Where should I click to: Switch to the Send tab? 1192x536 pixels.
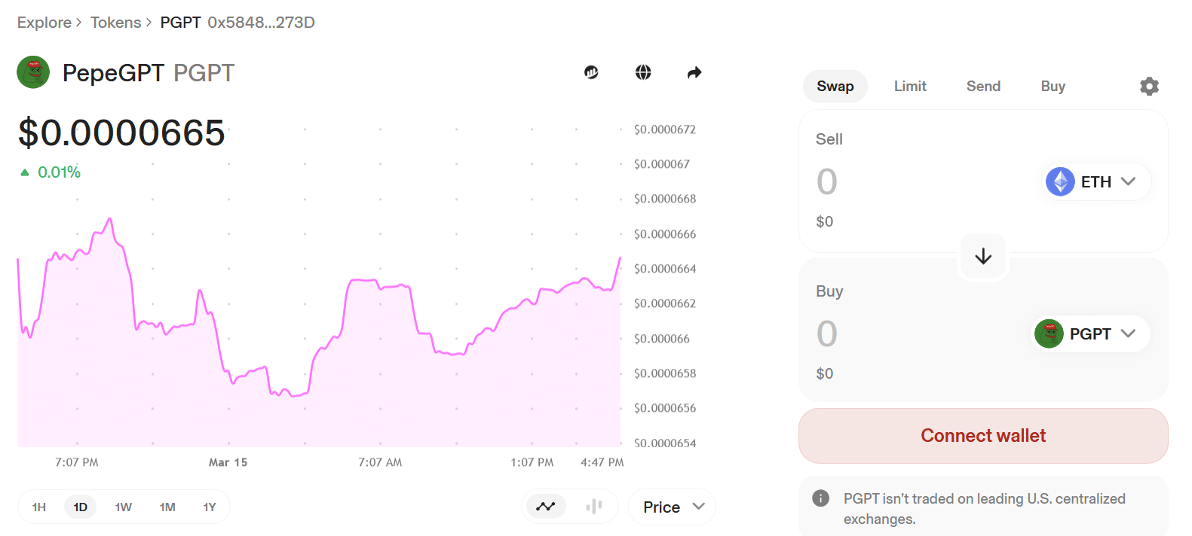click(983, 87)
